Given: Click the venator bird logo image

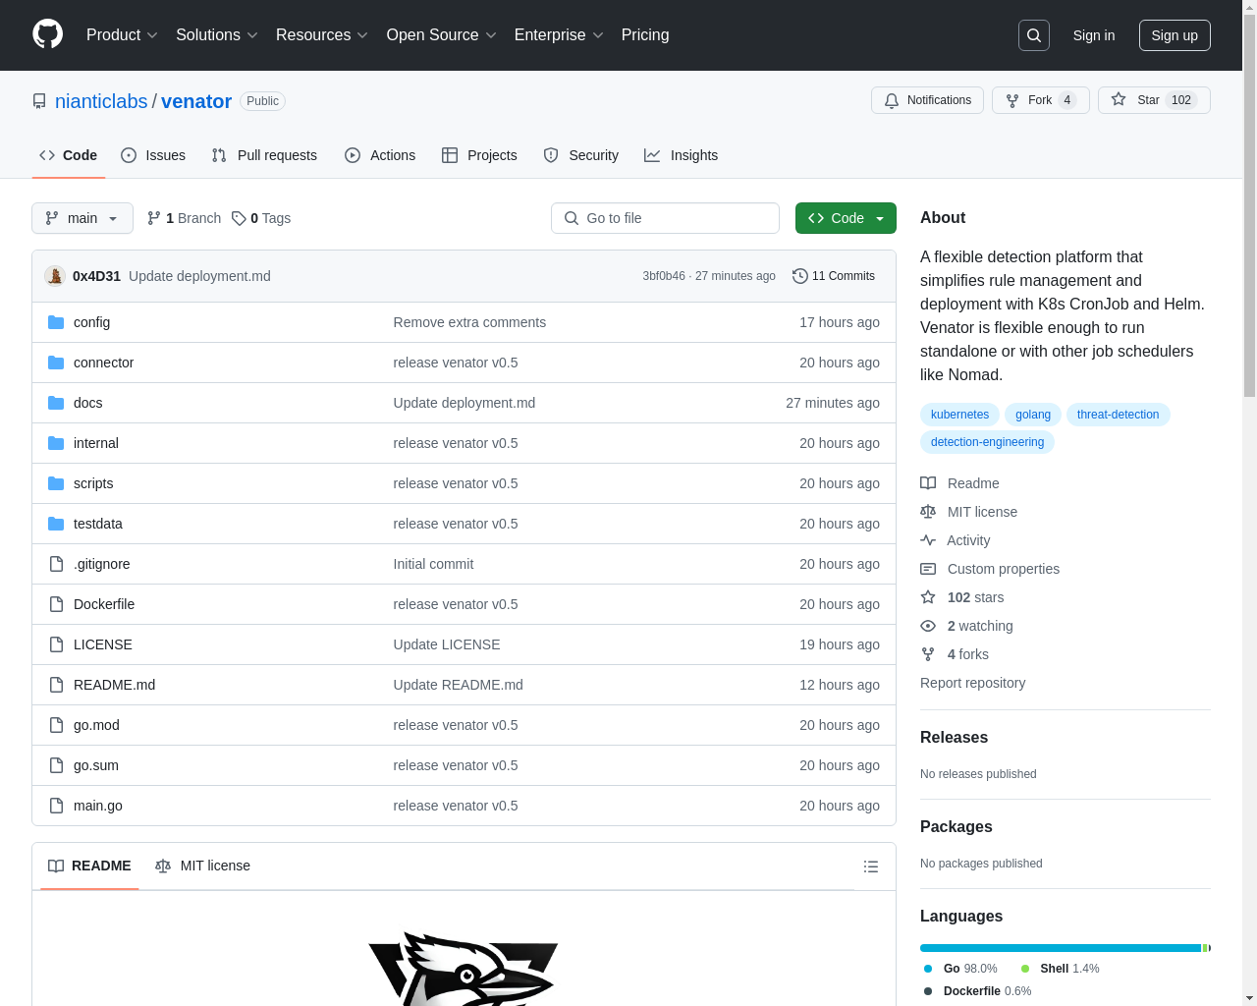Looking at the screenshot, I should click(x=464, y=968).
